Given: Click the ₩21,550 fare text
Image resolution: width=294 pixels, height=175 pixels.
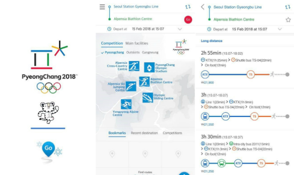Looking at the screenshot, I should click(208, 124).
